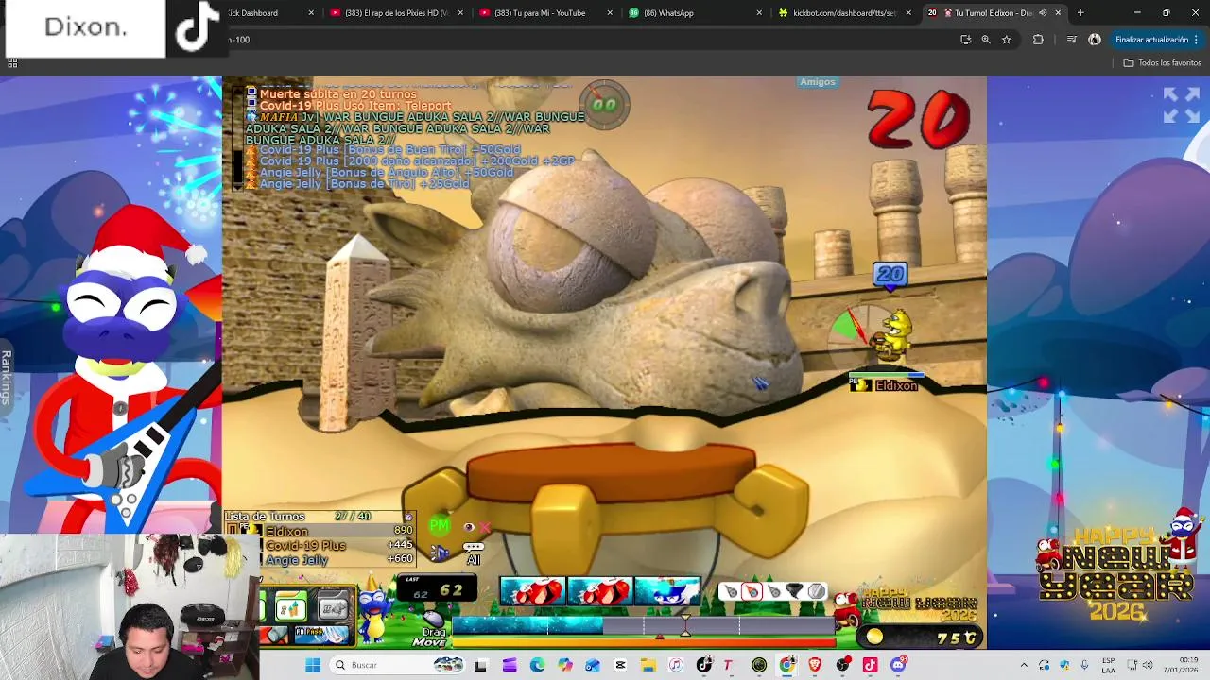Open the apps grid icon in bookmarks bar
The height and width of the screenshot is (680, 1210).
12,63
